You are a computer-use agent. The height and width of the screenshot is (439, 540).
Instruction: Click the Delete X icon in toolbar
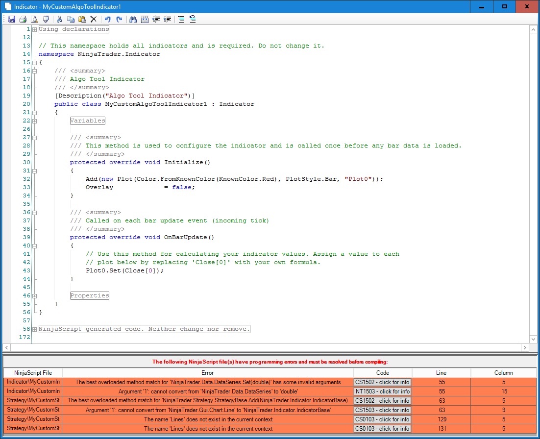click(93, 20)
